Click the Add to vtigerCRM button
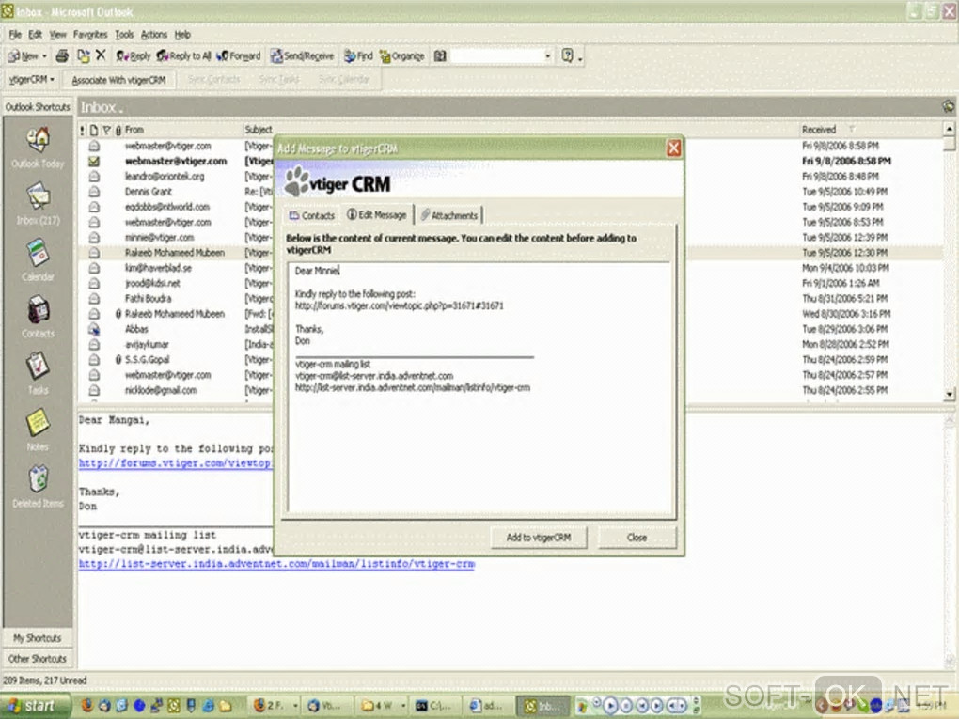 coord(538,538)
